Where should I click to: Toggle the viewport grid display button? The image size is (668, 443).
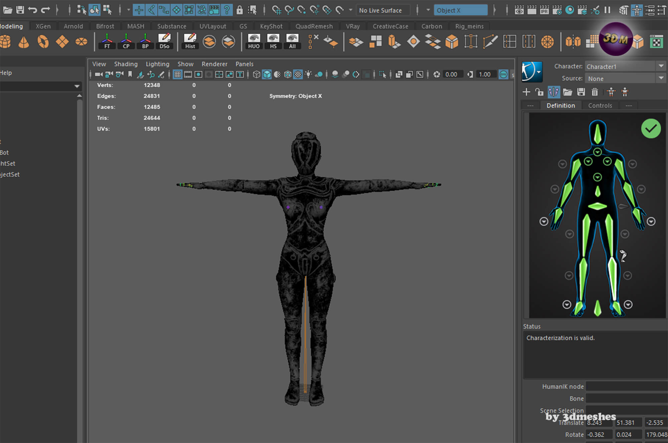pyautogui.click(x=178, y=75)
